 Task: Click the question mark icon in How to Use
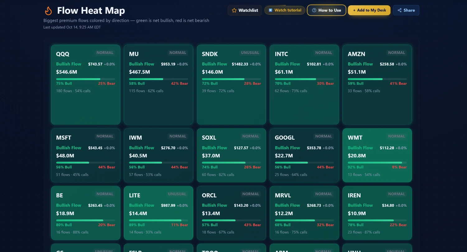click(x=314, y=10)
